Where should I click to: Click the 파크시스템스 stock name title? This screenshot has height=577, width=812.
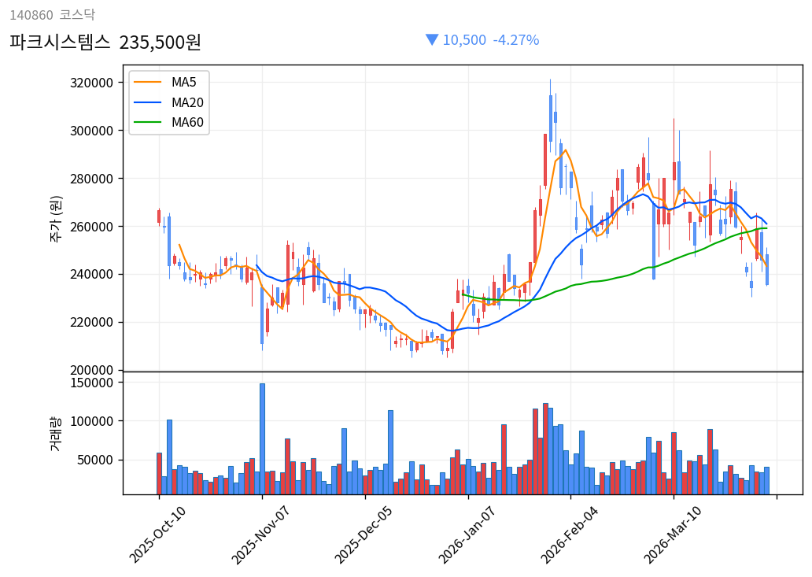[60, 42]
